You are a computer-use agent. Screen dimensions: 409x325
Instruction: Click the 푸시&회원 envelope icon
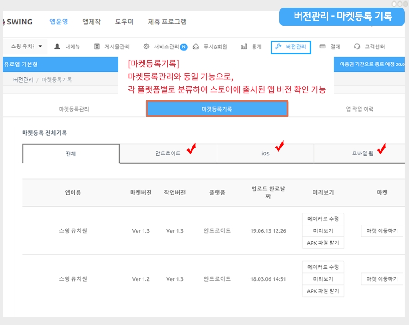196,47
